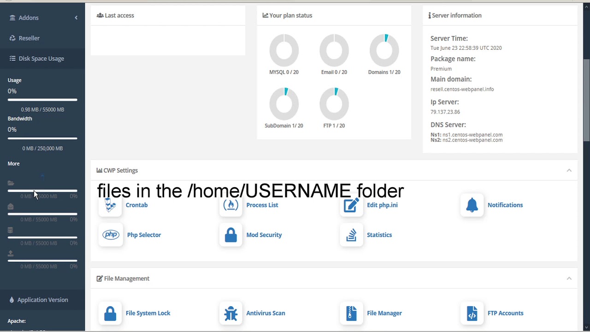Open the File System Lock link
Image resolution: width=590 pixels, height=332 pixels.
click(x=148, y=313)
